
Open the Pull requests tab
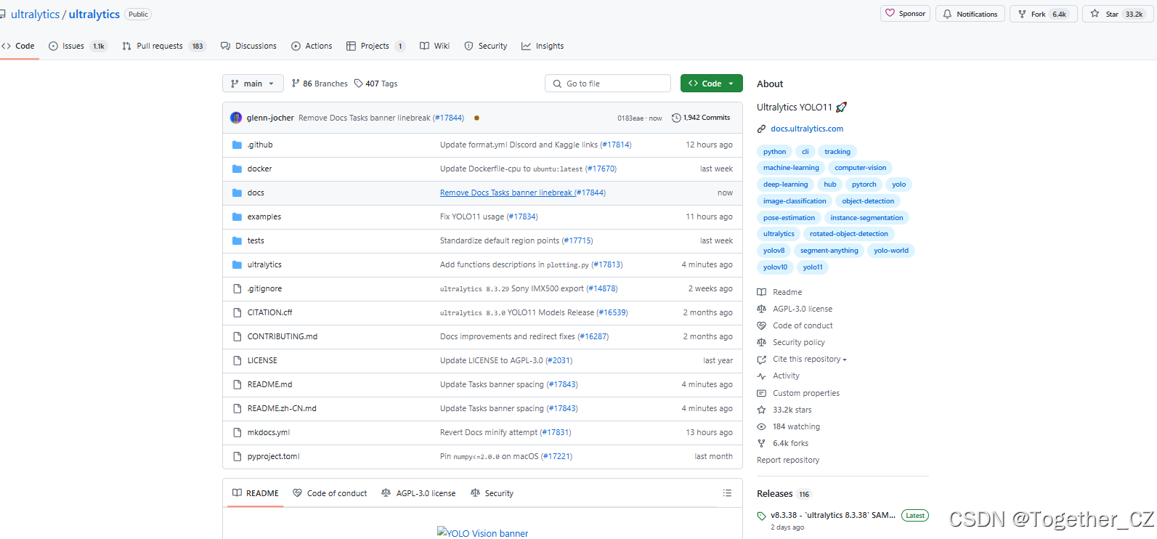(x=164, y=46)
